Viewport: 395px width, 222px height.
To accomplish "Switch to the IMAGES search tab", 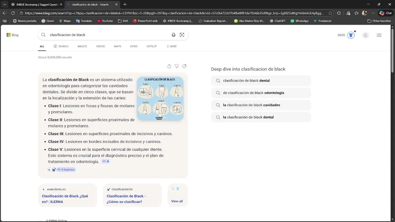I will [x=82, y=46].
